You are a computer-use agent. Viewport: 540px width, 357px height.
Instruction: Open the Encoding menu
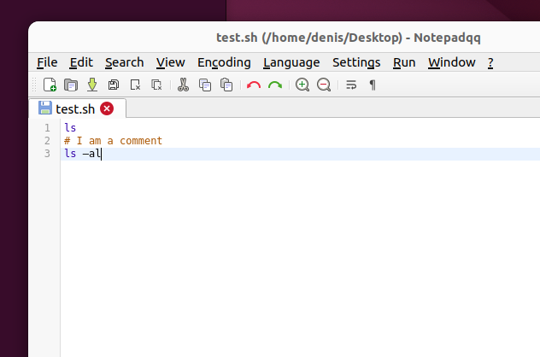(x=224, y=62)
